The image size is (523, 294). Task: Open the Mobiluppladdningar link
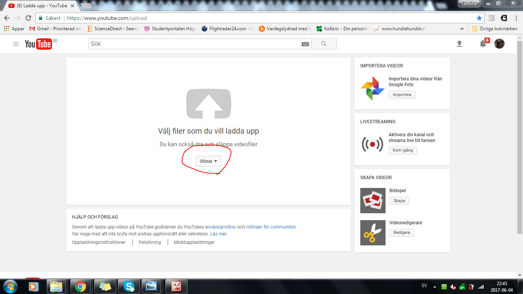(194, 242)
